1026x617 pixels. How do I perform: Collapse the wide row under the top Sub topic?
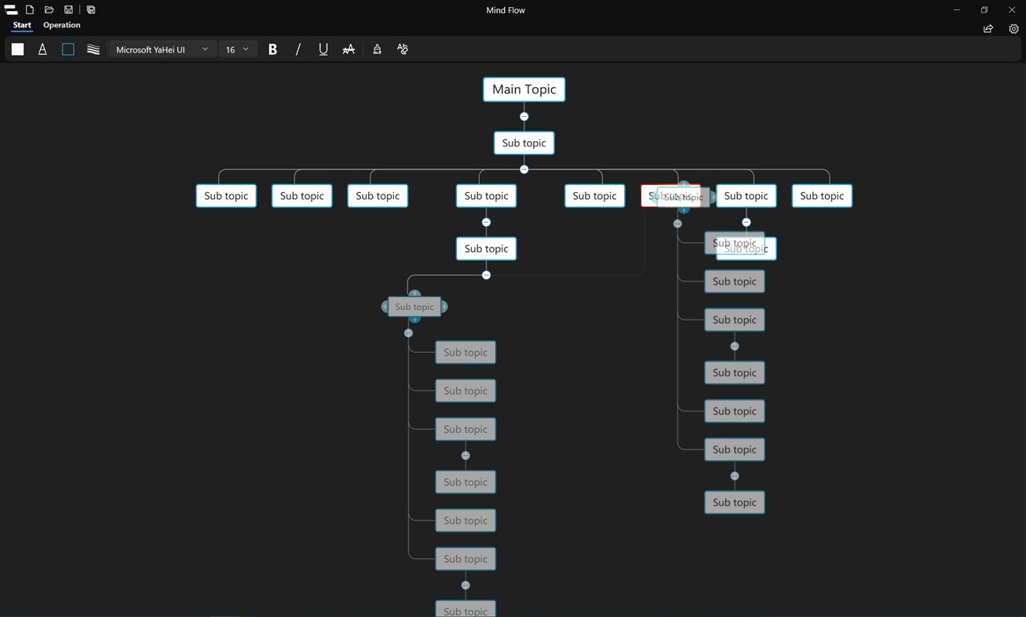click(x=524, y=169)
